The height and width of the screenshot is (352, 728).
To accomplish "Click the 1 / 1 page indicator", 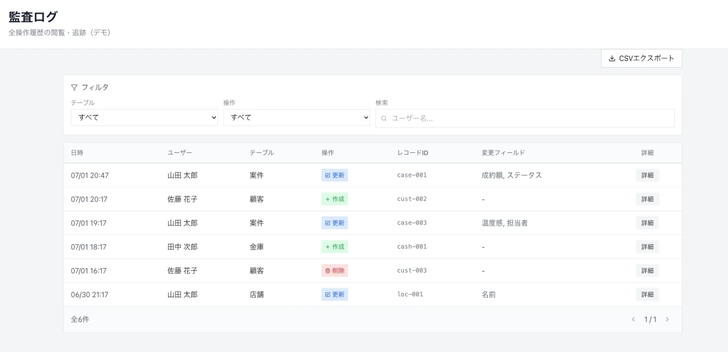I will pos(650,319).
